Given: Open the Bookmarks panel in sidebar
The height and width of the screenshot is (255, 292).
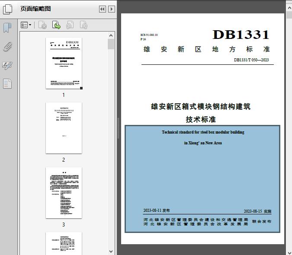Looking at the screenshot, I should point(7,28).
